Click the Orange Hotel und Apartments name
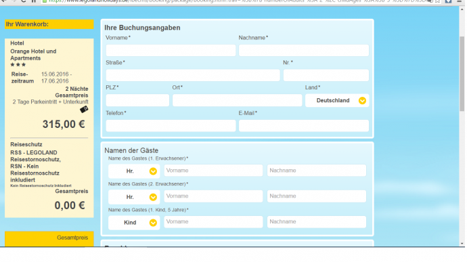 33,55
